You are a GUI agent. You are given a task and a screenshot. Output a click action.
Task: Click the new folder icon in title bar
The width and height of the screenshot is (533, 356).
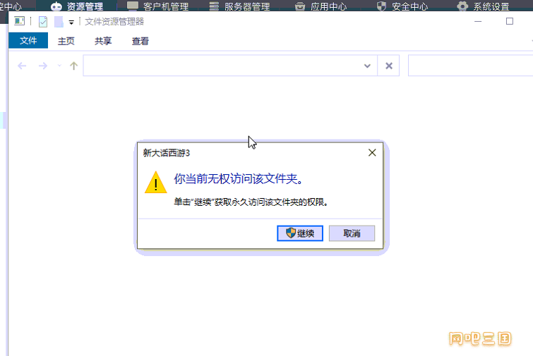tap(59, 22)
